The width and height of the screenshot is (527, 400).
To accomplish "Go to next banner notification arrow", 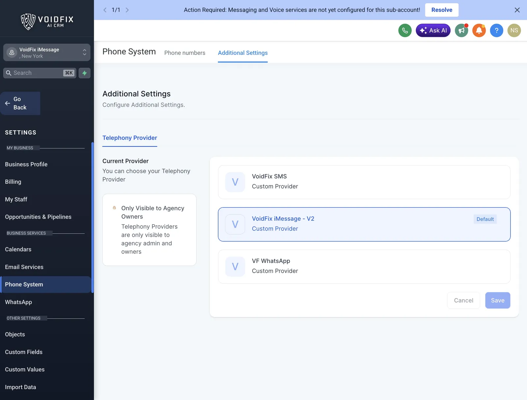I will [x=127, y=10].
